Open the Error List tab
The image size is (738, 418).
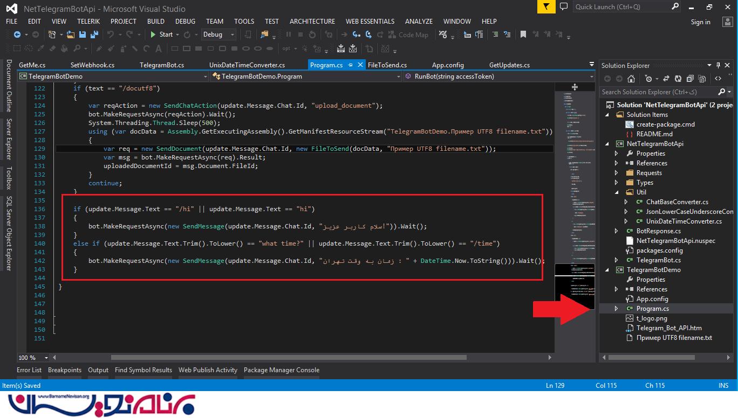(29, 370)
